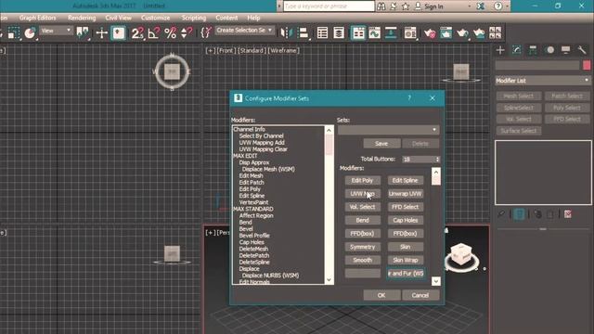Switch to the Display command panel tab
The height and width of the screenshot is (334, 594).
tap(566, 50)
